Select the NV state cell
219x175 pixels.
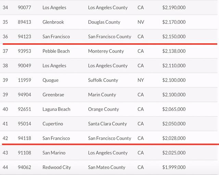pyautogui.click(x=141, y=22)
